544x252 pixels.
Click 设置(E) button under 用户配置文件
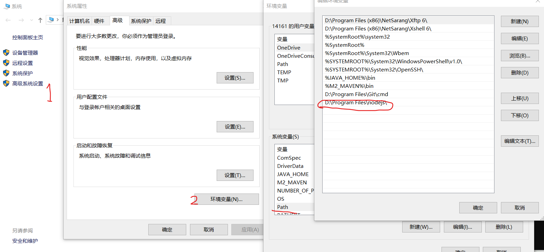point(235,127)
